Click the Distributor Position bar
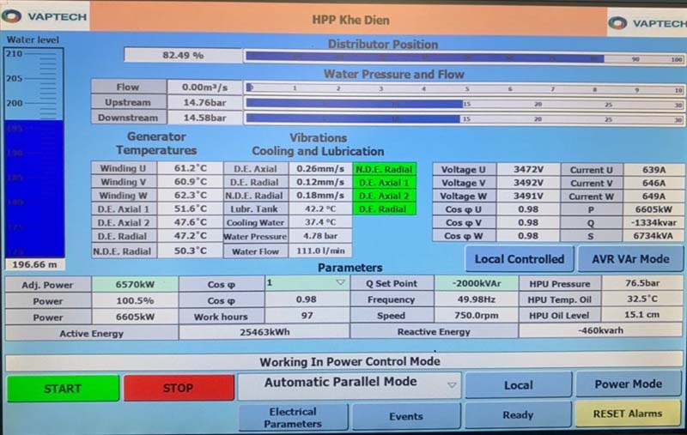The height and width of the screenshot is (435, 687). point(464,57)
